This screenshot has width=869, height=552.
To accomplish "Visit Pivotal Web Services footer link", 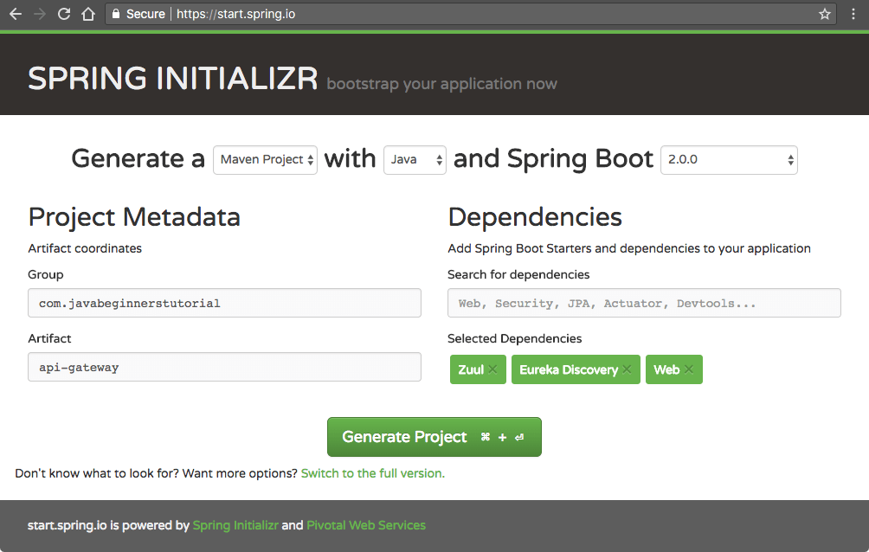I will [366, 525].
